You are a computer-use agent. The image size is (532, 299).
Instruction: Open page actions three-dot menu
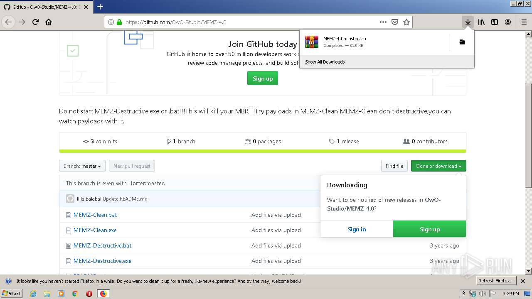383,22
